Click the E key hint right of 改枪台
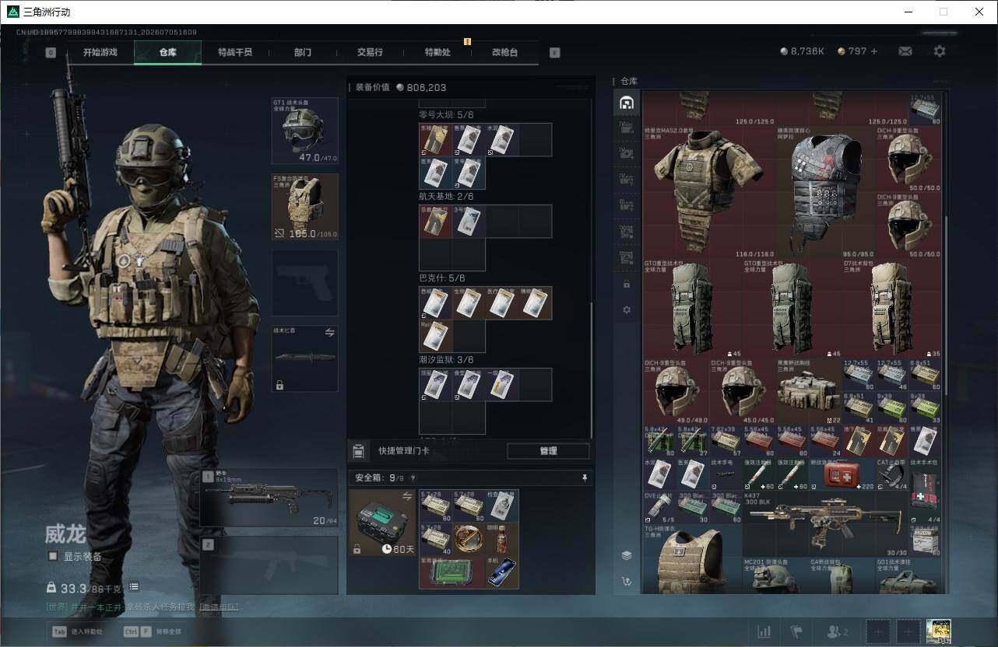 (554, 53)
